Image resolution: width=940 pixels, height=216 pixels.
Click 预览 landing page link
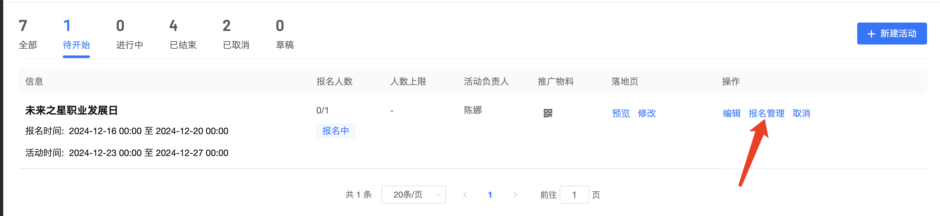621,113
